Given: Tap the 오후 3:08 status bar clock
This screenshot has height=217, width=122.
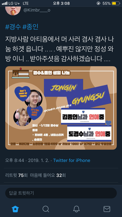Looking at the screenshot, I should [x=61, y=3].
